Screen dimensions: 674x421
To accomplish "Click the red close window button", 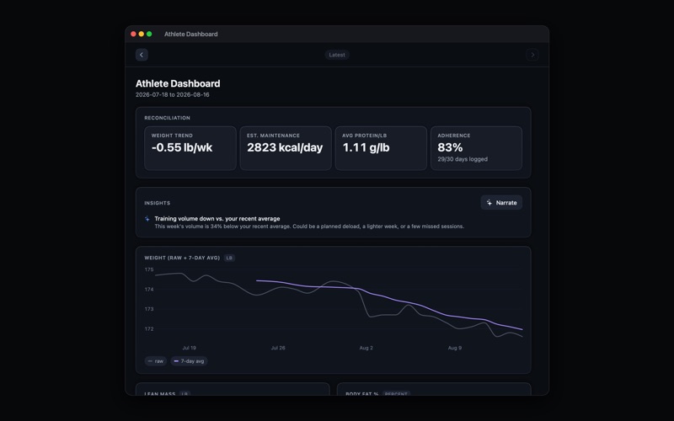I will pyautogui.click(x=133, y=34).
